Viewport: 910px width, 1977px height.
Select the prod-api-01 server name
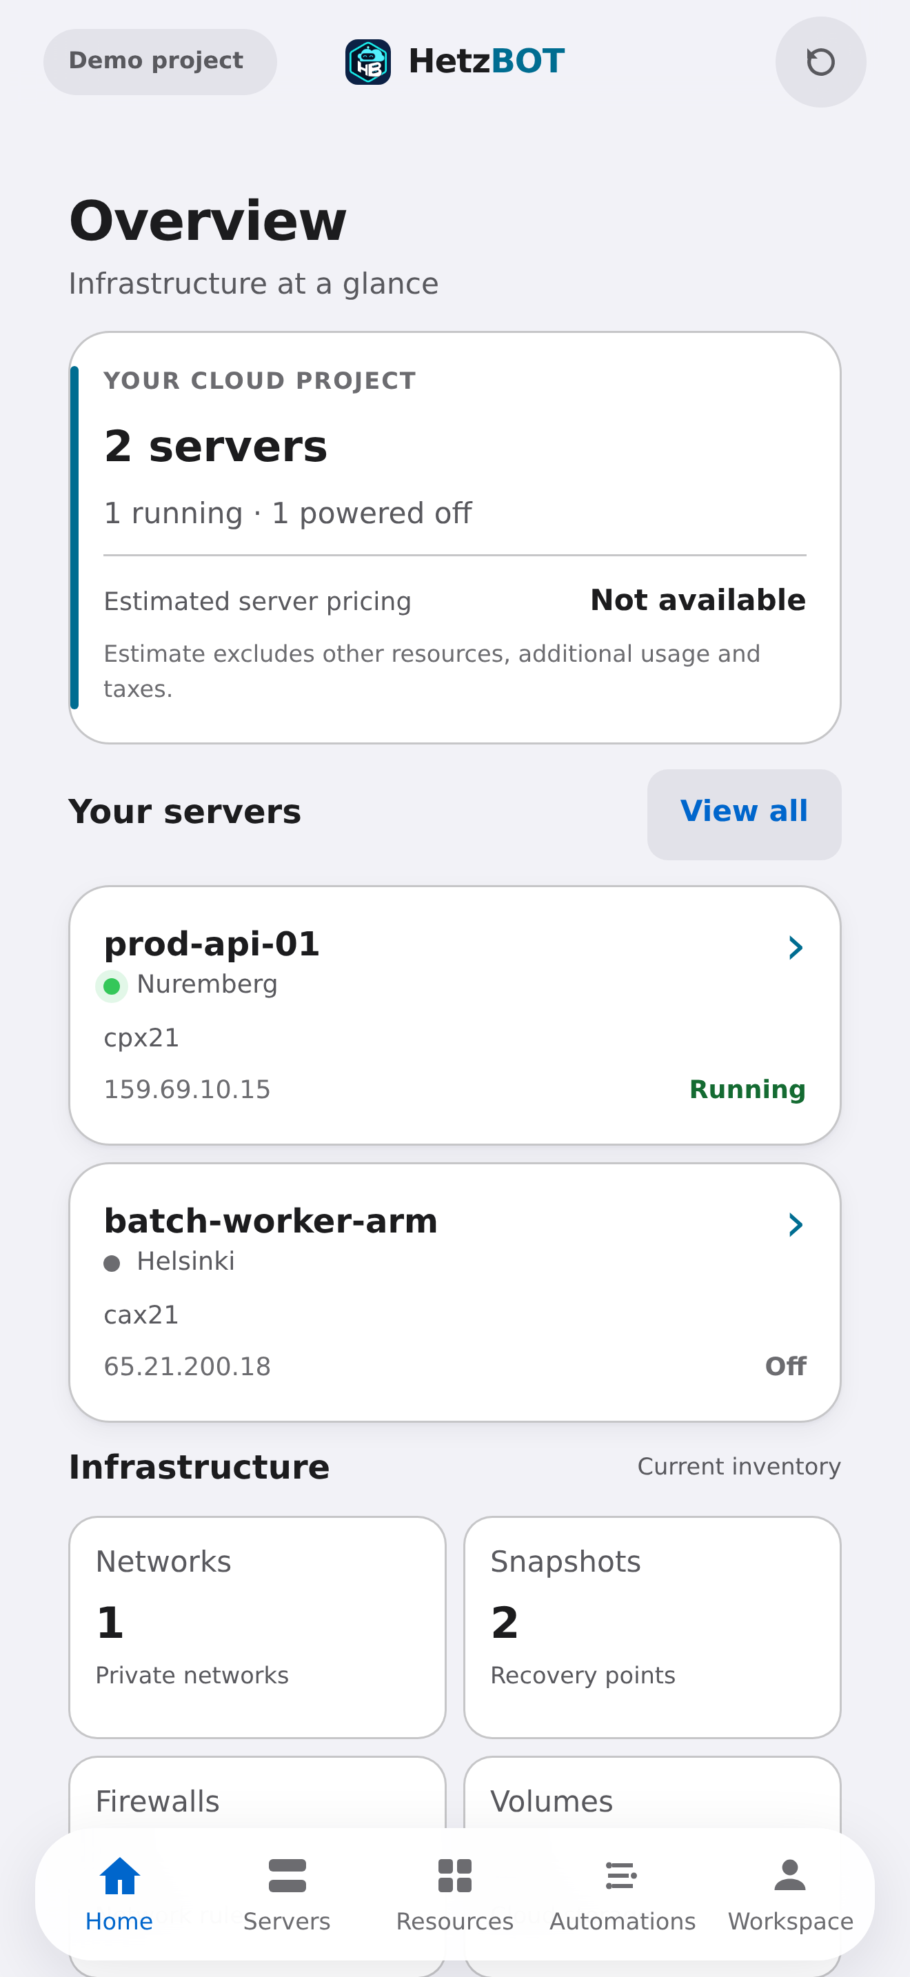coord(212,944)
